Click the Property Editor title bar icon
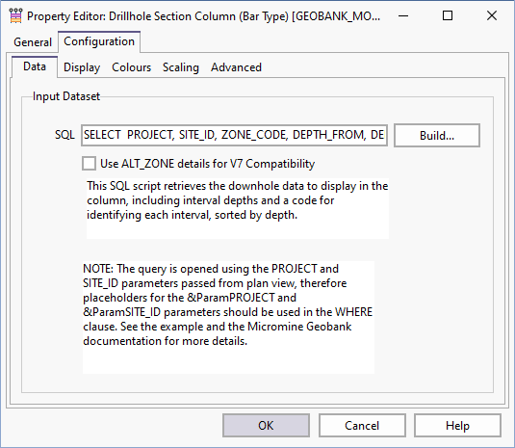This screenshot has width=515, height=448. 15,15
